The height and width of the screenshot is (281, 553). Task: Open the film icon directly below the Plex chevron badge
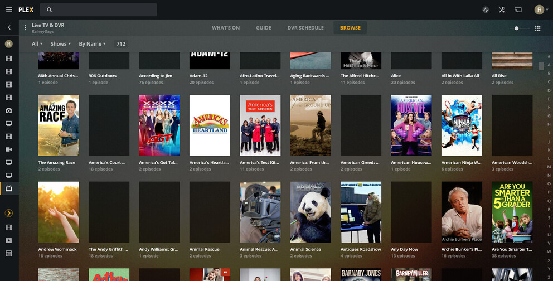point(9,227)
